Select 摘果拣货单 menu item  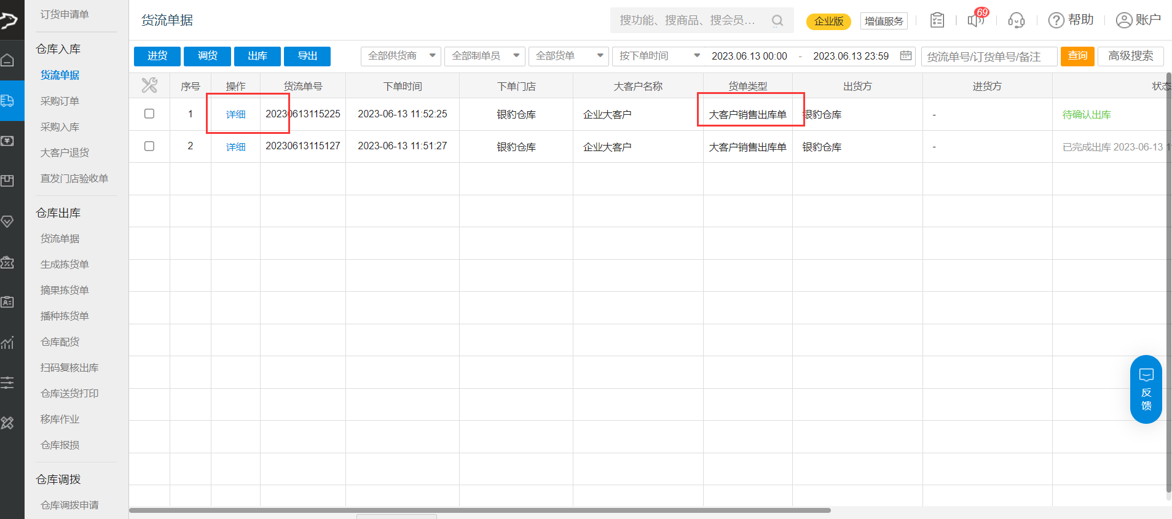65,290
